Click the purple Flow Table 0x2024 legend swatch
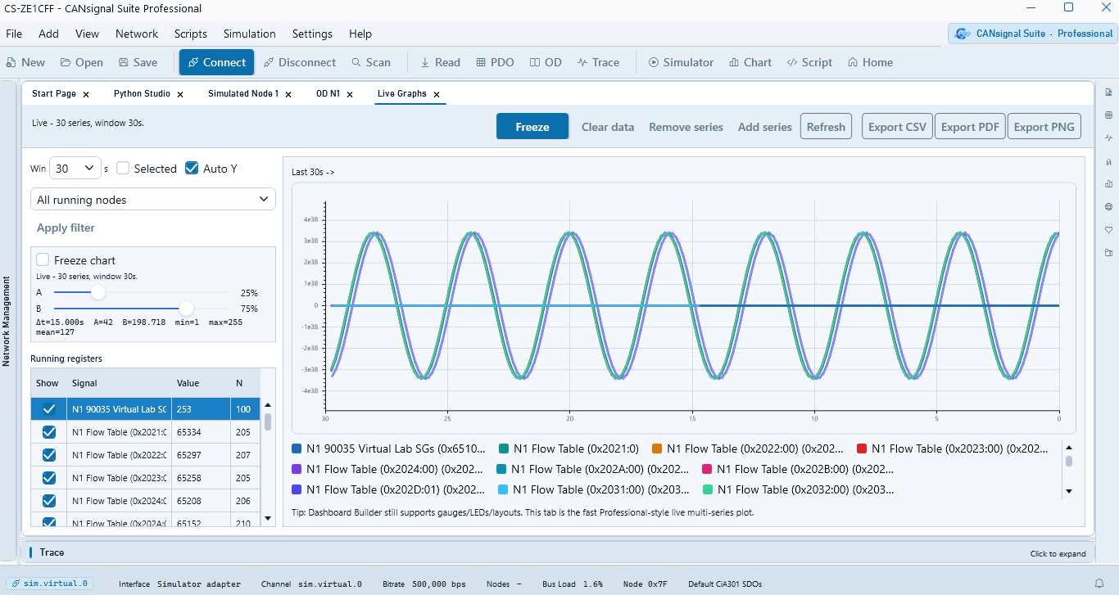The image size is (1119, 595). [297, 470]
